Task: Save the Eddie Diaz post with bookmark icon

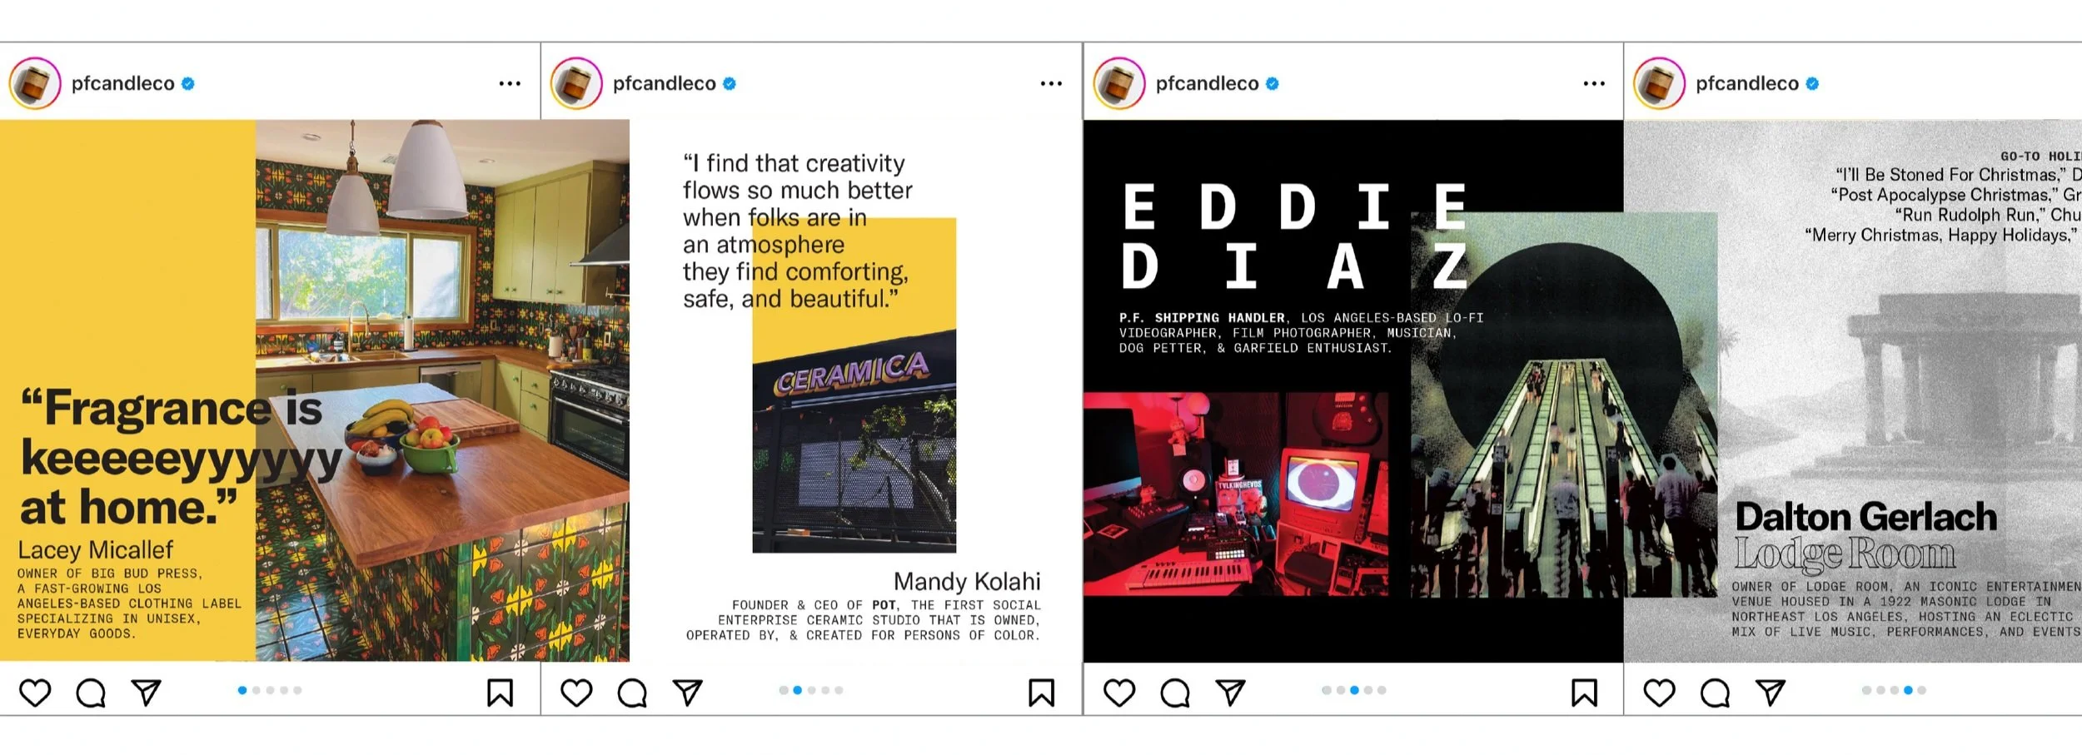Action: (1584, 693)
